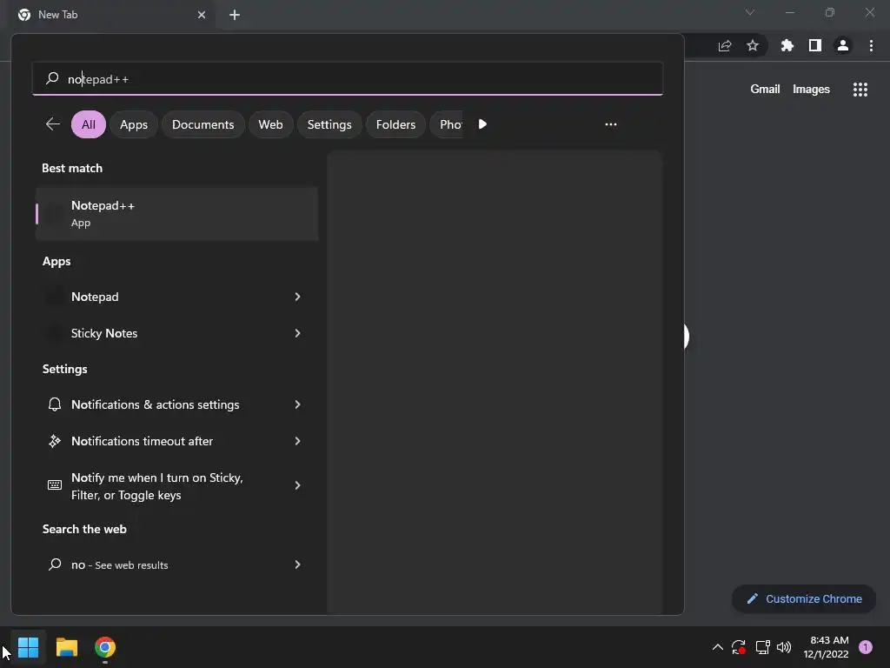
Task: Select the Folders filter tab
Action: (x=395, y=124)
